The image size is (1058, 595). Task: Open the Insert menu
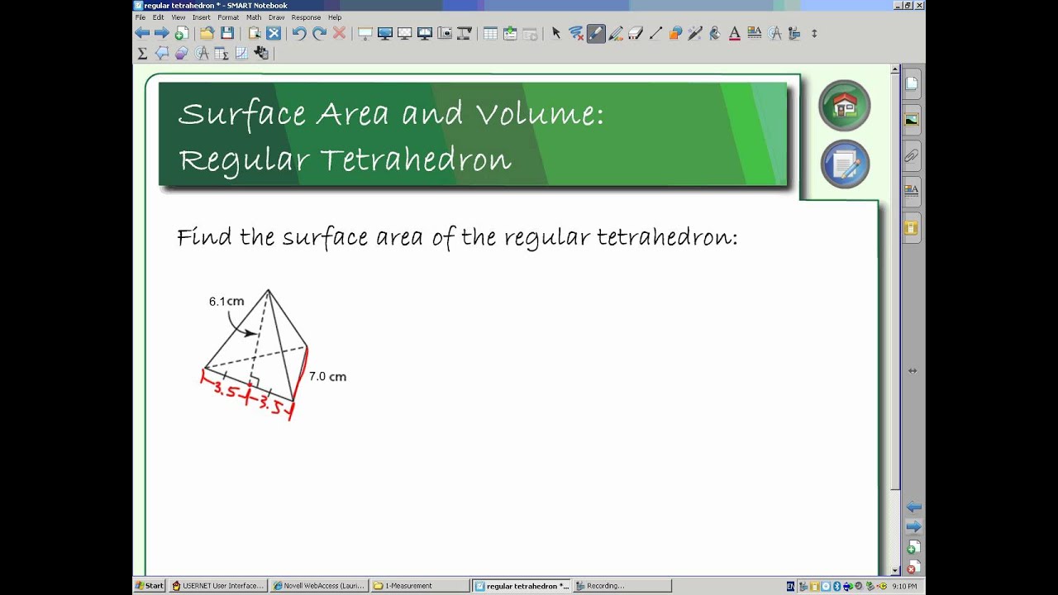click(x=201, y=17)
